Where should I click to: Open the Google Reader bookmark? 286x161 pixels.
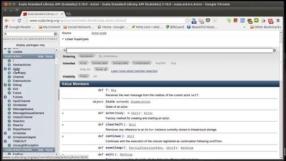pos(20,27)
